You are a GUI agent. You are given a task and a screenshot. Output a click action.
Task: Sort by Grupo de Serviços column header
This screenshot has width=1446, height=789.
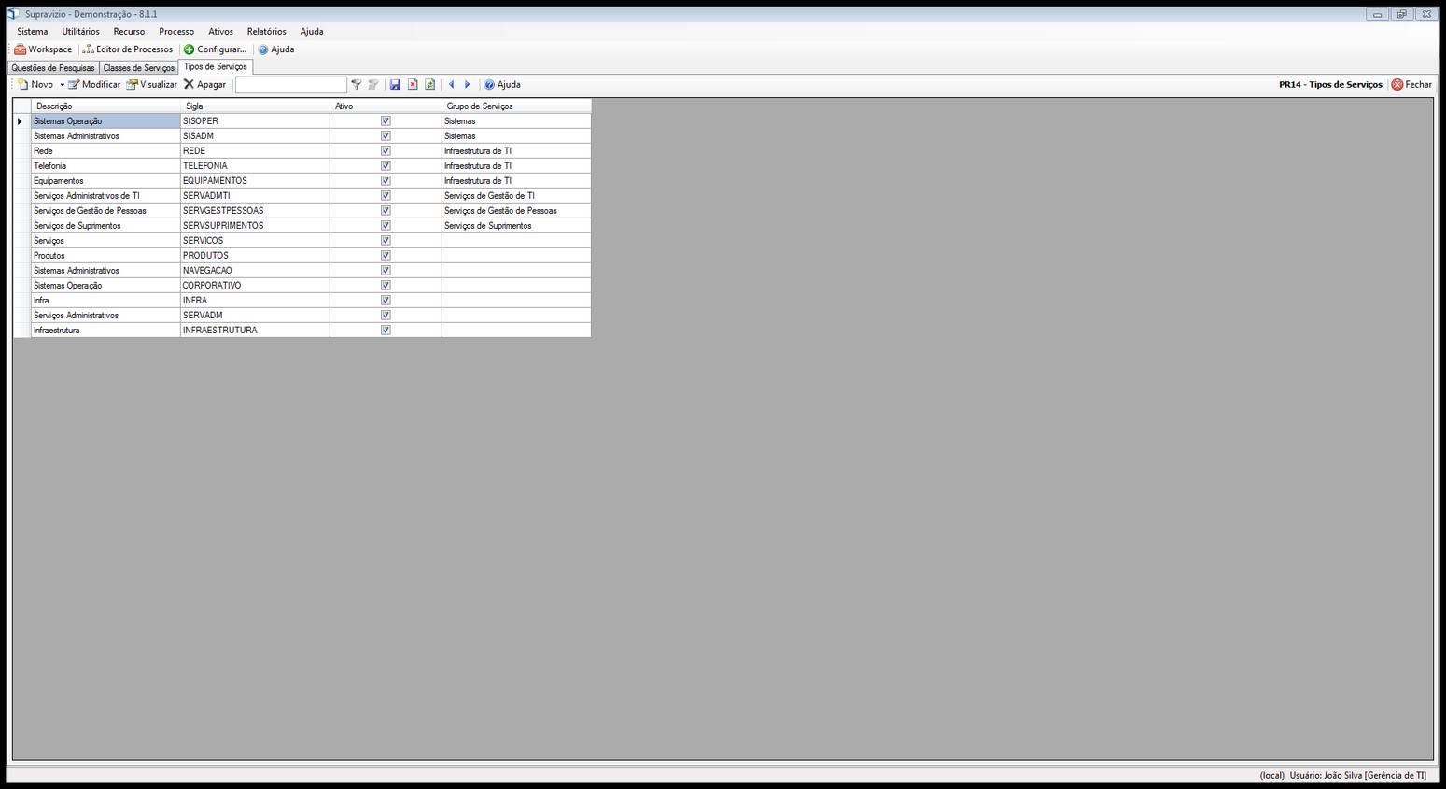click(x=516, y=106)
